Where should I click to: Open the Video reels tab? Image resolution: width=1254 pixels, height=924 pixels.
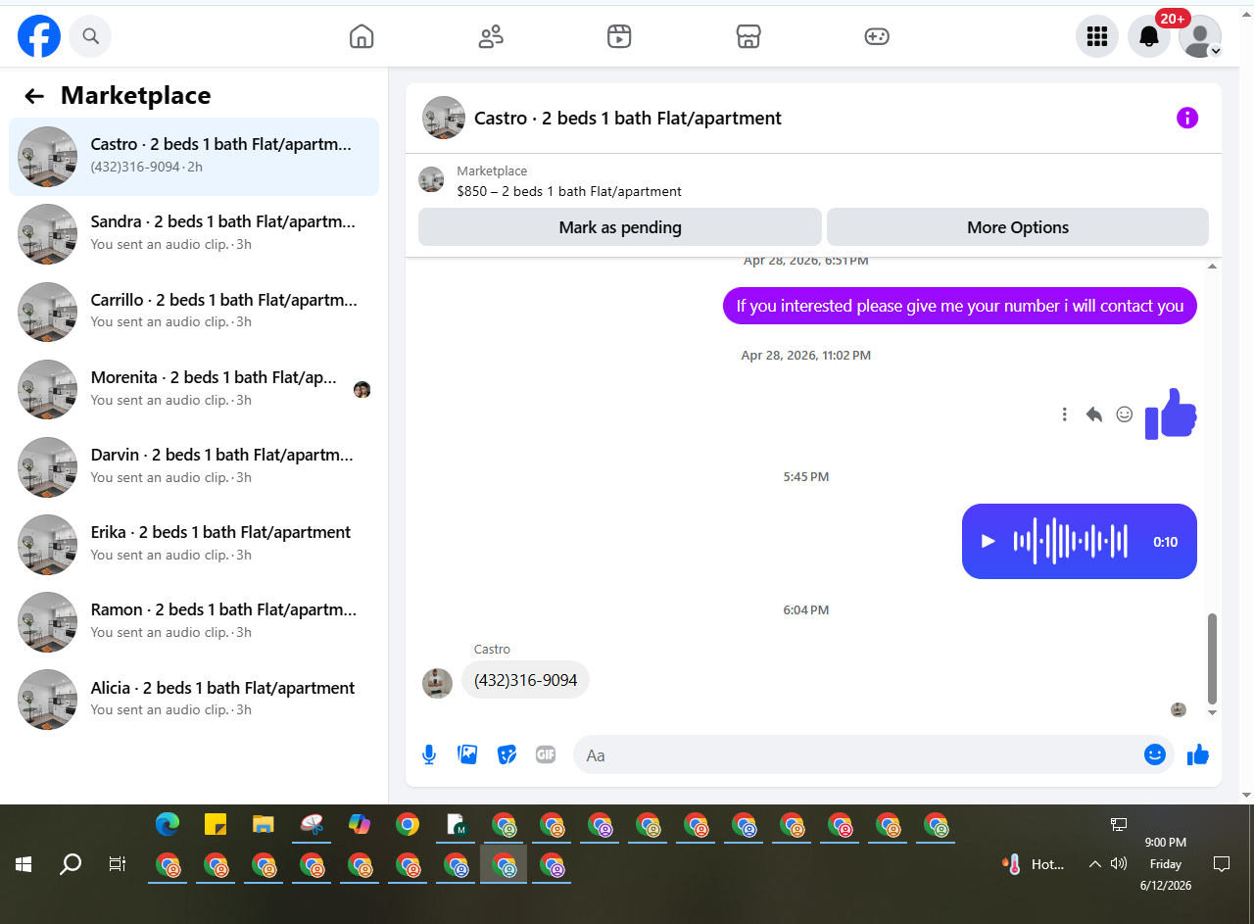pyautogui.click(x=619, y=36)
